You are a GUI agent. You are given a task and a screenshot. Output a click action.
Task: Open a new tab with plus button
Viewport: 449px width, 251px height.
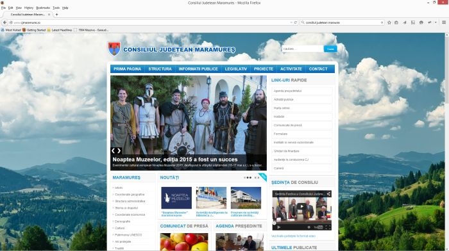click(x=56, y=14)
